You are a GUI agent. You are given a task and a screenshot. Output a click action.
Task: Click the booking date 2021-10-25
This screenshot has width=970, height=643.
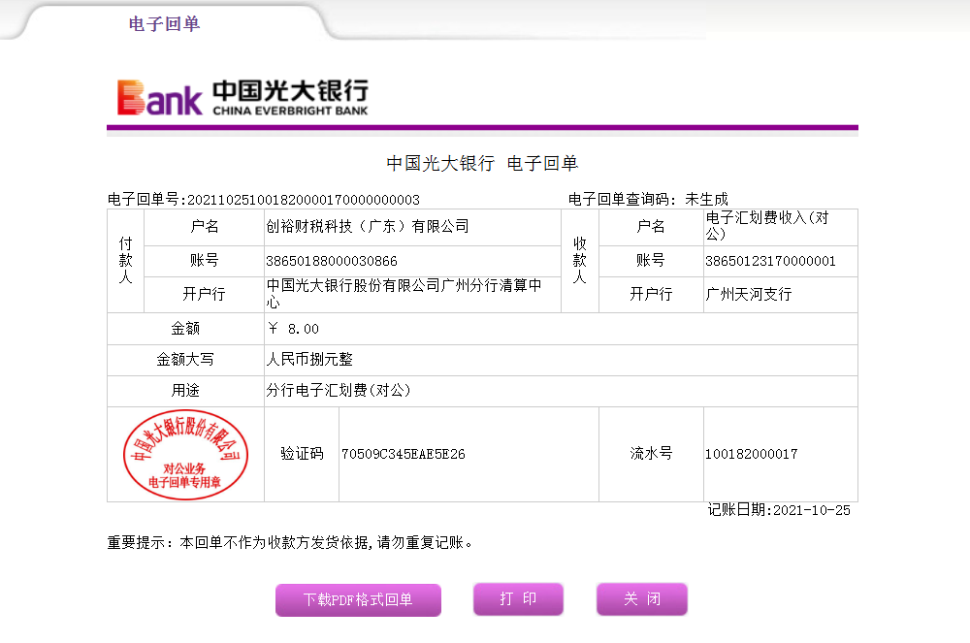tap(813, 510)
